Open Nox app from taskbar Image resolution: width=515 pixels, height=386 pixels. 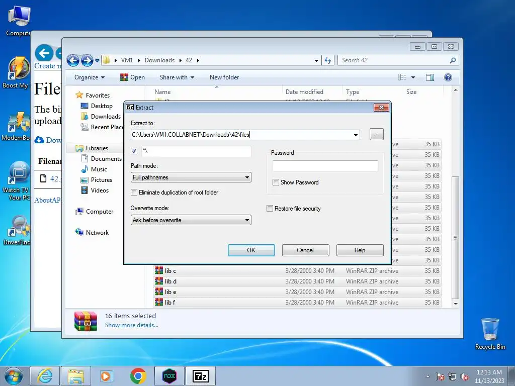169,376
